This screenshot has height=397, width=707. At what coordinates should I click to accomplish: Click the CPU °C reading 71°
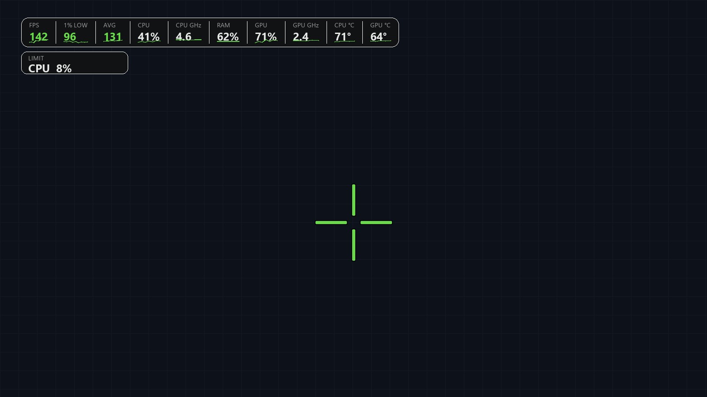coord(343,37)
